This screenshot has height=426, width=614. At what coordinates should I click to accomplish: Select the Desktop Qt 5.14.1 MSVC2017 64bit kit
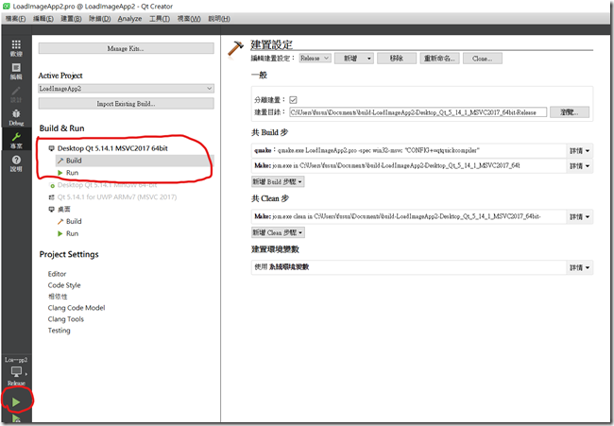[112, 148]
